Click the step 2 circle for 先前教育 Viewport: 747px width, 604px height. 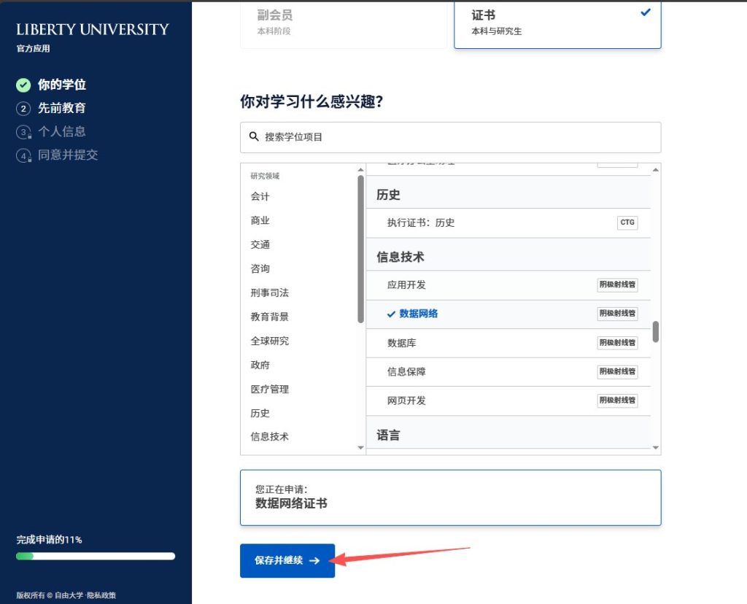tap(23, 108)
